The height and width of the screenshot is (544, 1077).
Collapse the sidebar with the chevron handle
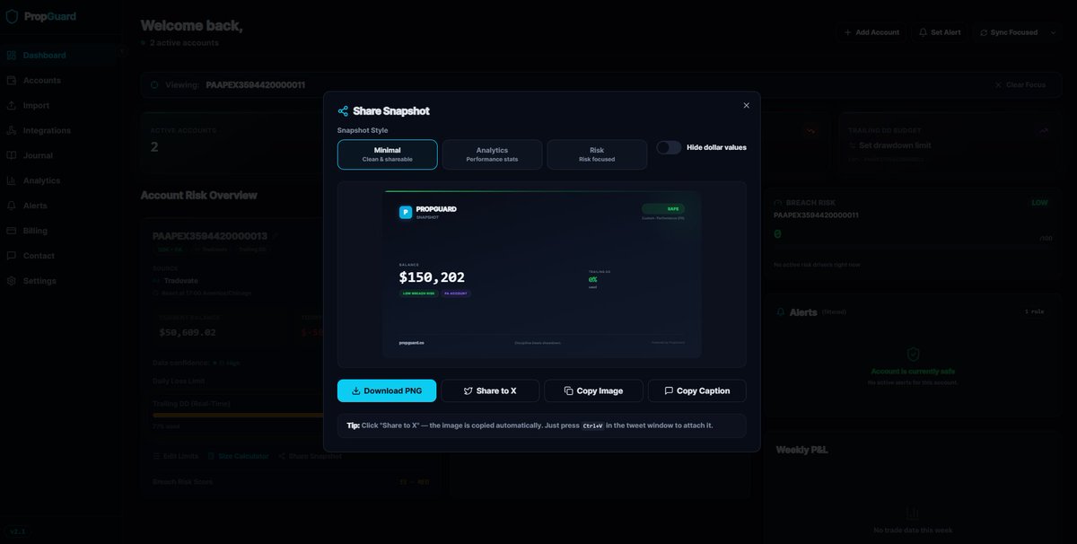click(x=122, y=51)
